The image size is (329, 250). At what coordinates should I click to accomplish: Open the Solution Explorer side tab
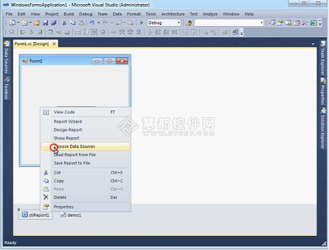(322, 129)
